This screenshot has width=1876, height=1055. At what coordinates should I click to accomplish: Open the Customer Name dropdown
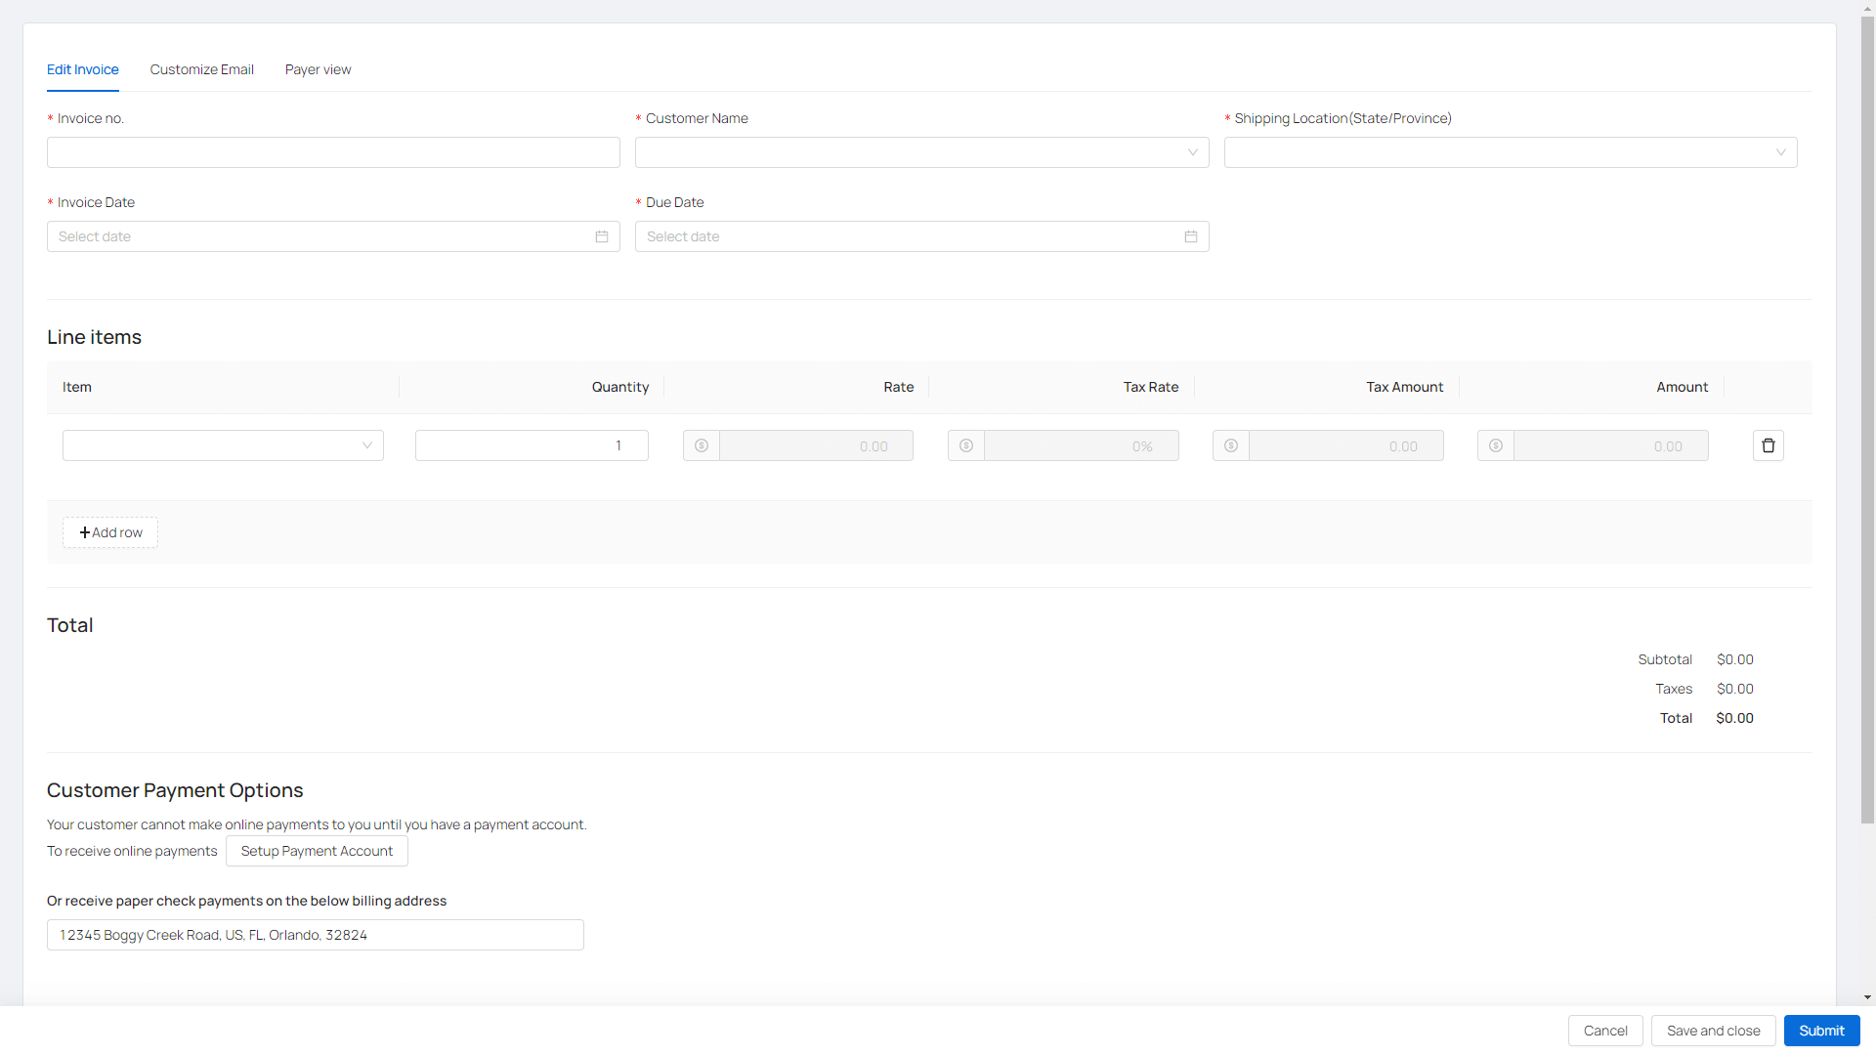[921, 152]
